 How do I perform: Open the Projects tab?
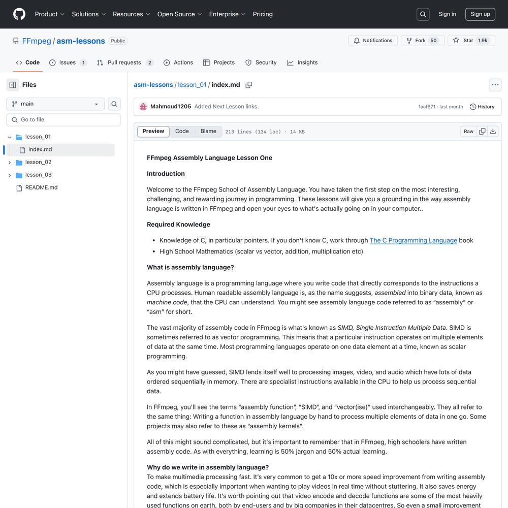pos(219,62)
